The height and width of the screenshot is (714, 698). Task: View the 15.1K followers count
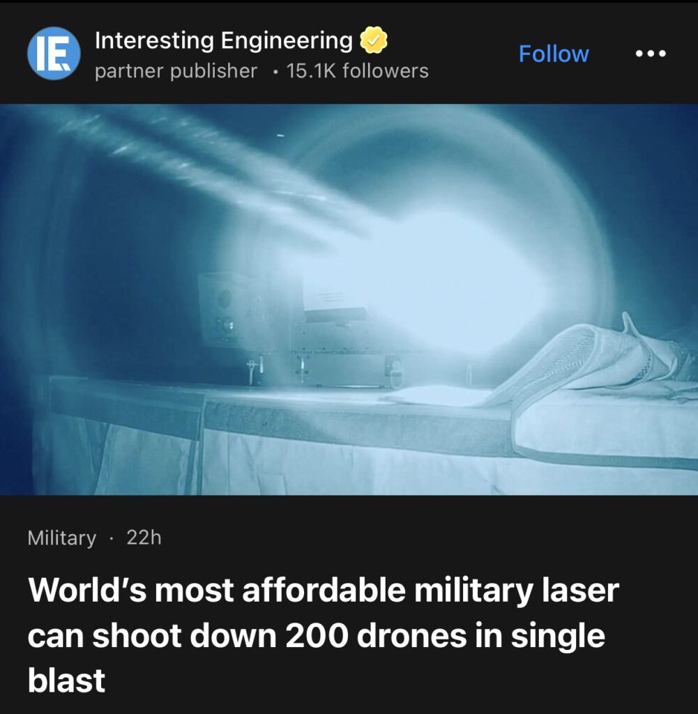pos(358,71)
